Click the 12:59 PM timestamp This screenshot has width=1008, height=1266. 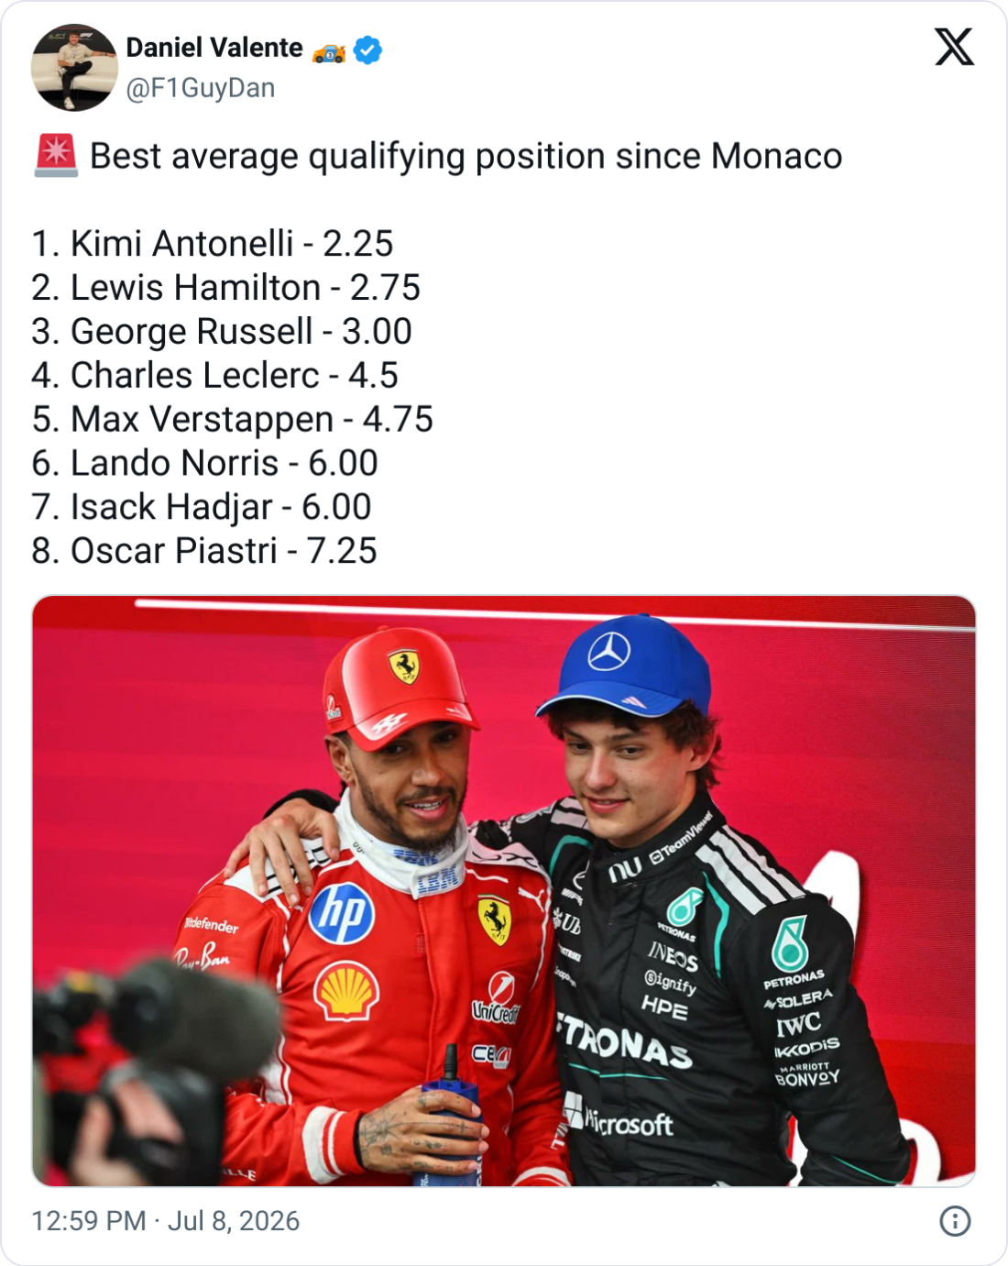[x=89, y=1221]
